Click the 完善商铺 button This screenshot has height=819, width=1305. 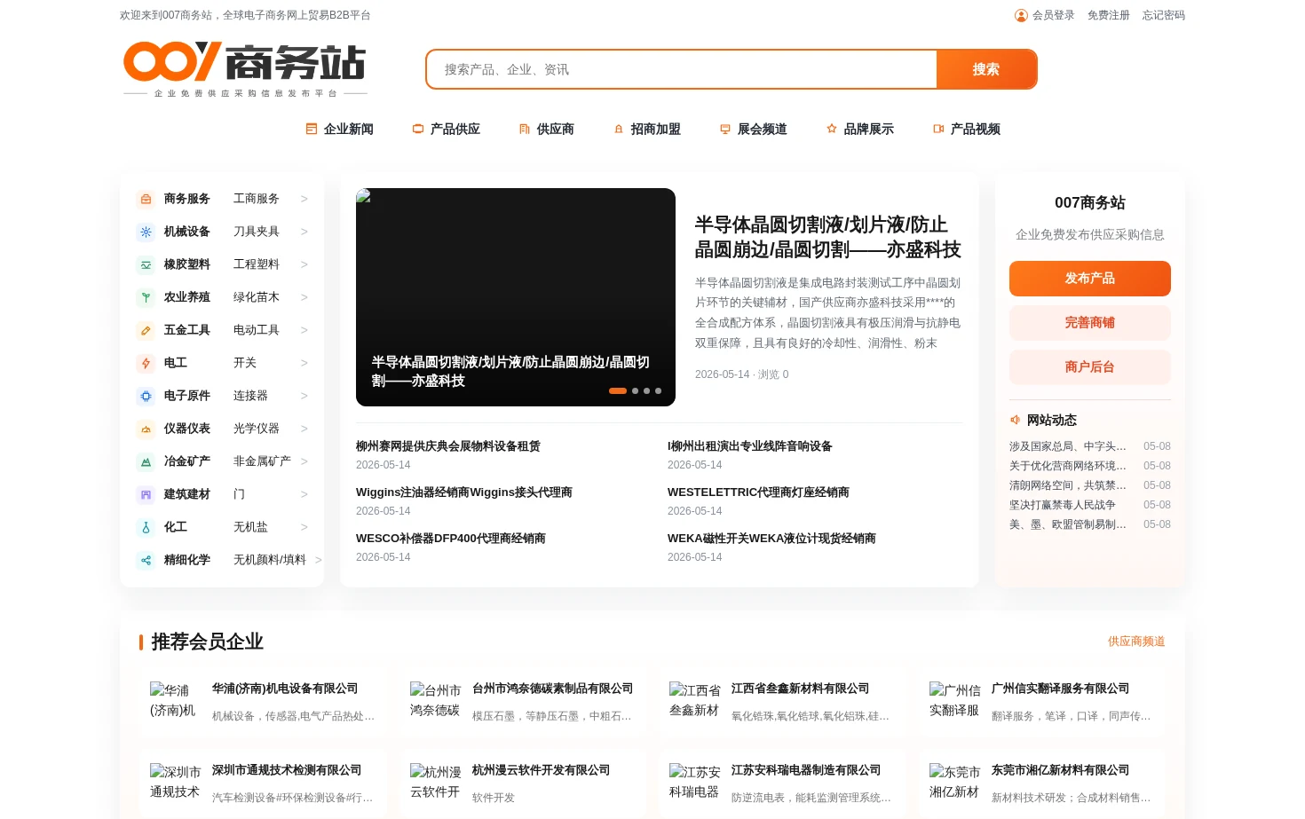(x=1090, y=323)
